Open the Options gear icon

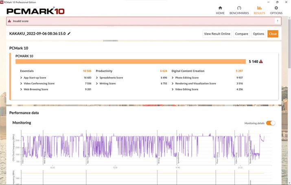(x=276, y=8)
